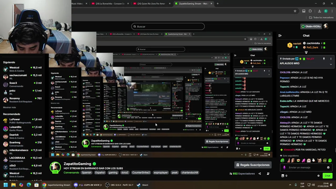
Task: Click the purple microphone icon in chat input
Action: pyautogui.click(x=284, y=167)
